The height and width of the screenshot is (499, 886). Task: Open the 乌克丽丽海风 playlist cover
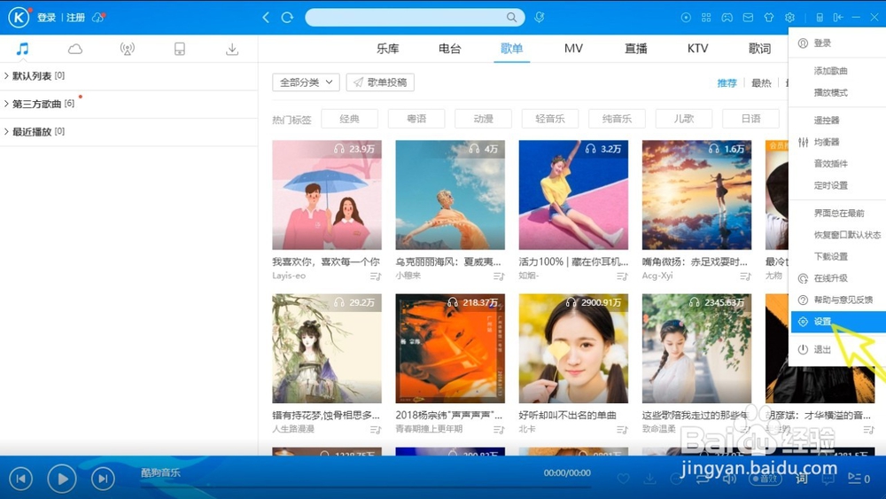point(450,195)
